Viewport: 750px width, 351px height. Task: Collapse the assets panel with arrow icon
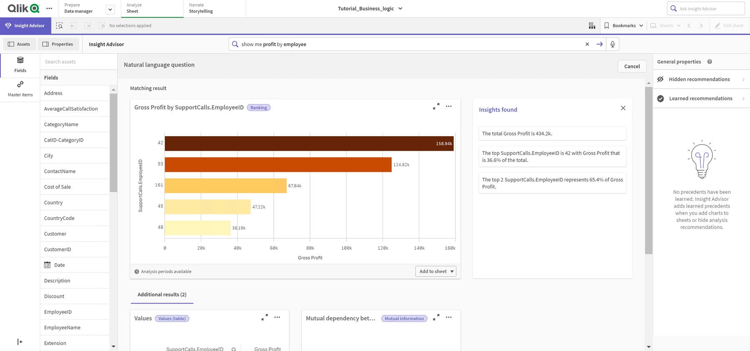[x=20, y=342]
